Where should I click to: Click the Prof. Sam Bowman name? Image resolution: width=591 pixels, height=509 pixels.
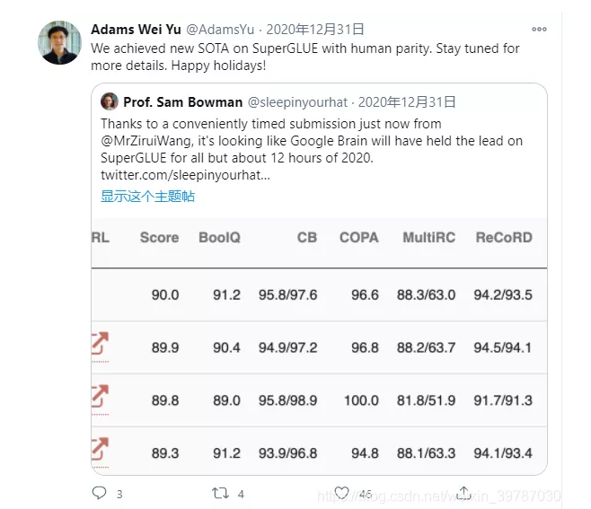(x=183, y=102)
